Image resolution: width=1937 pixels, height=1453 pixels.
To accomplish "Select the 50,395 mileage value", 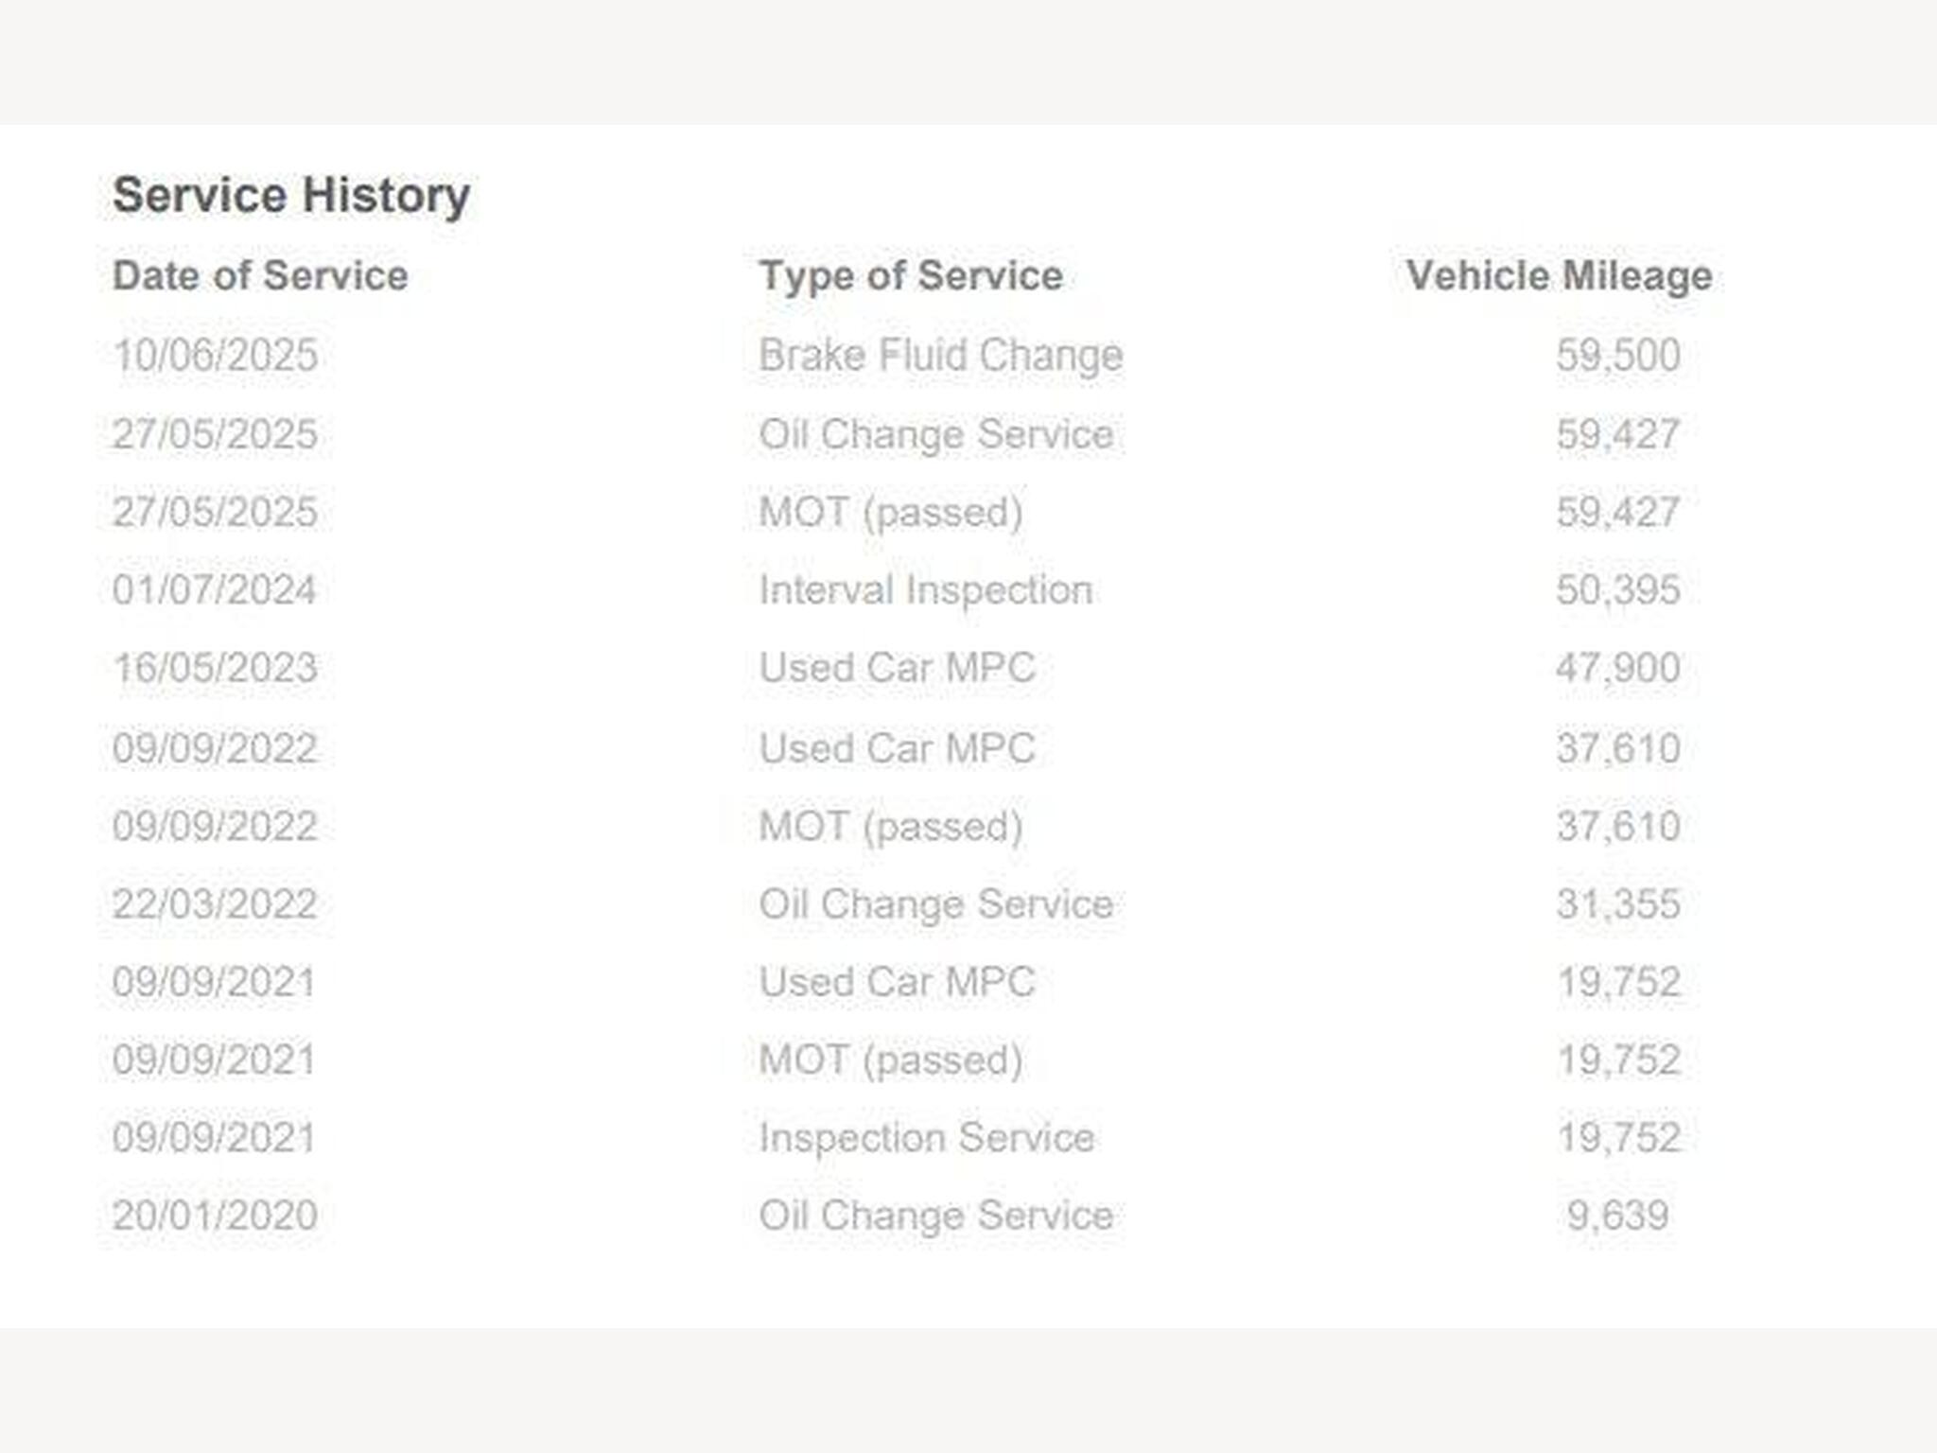I will point(1617,590).
